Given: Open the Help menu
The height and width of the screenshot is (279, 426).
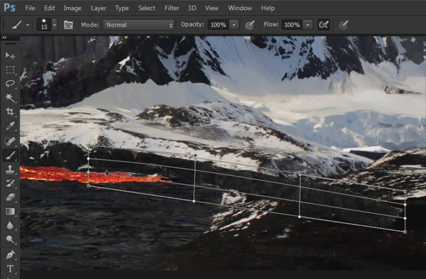Looking at the screenshot, I should 268,8.
